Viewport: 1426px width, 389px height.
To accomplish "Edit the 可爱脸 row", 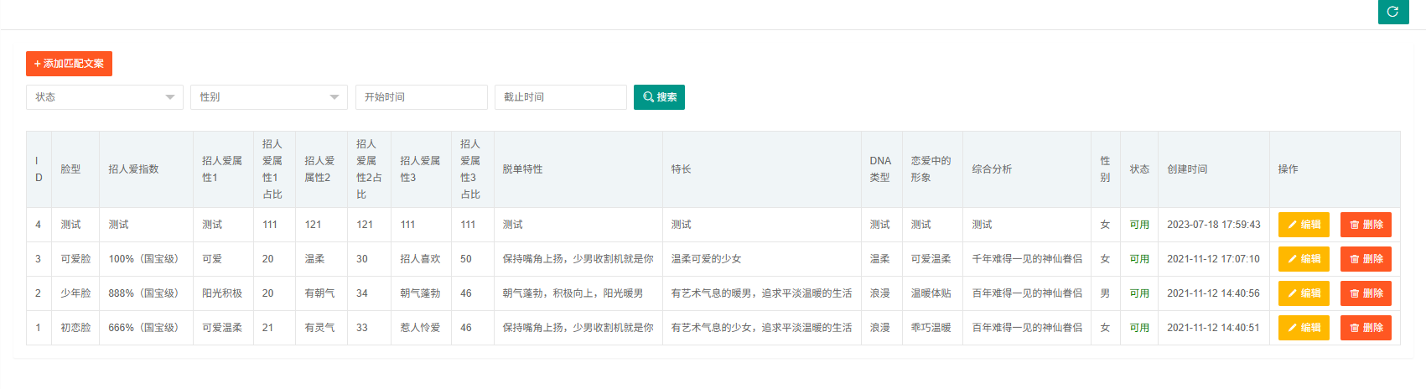I will [1303, 259].
